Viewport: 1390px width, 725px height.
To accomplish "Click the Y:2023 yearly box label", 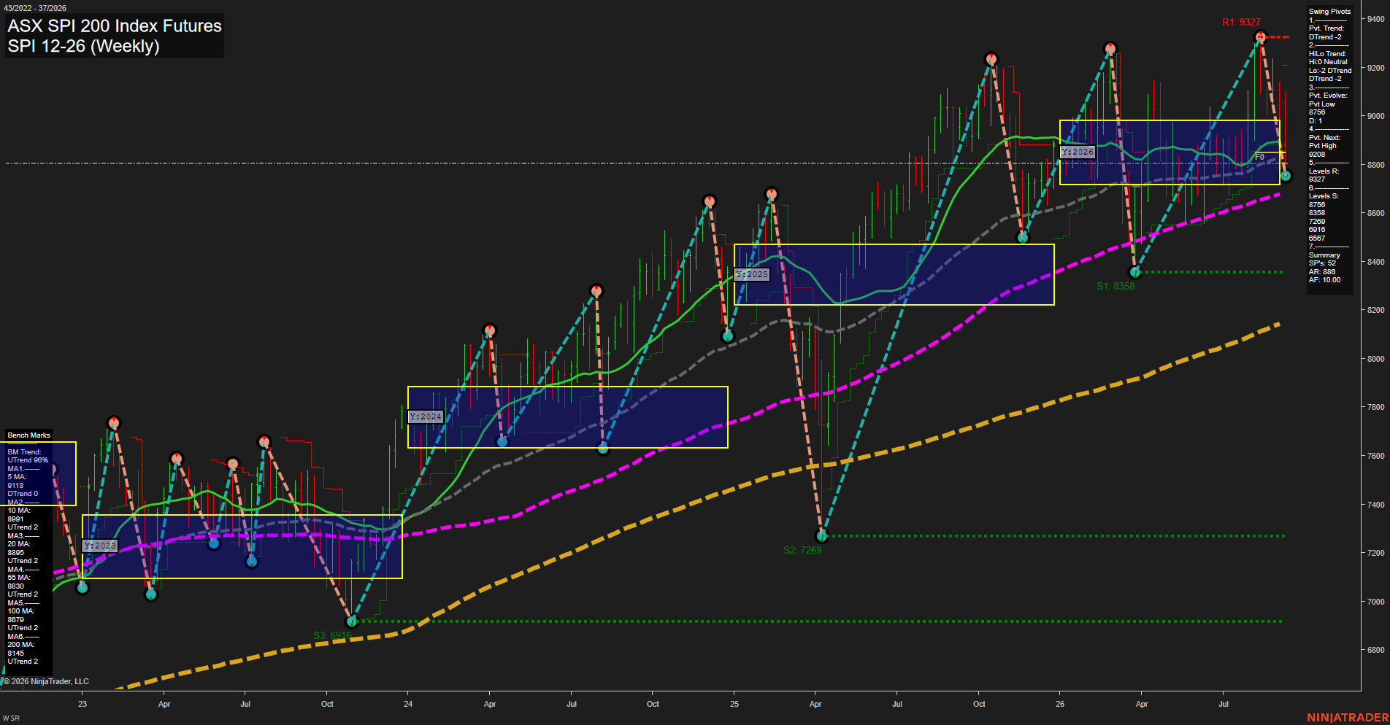I will click(100, 546).
